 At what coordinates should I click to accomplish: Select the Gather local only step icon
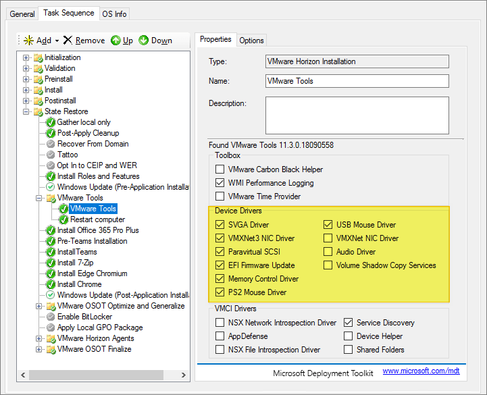coord(51,122)
